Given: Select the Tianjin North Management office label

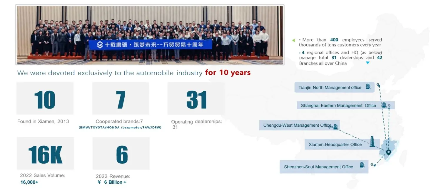Looking at the screenshot, I should [x=334, y=87].
